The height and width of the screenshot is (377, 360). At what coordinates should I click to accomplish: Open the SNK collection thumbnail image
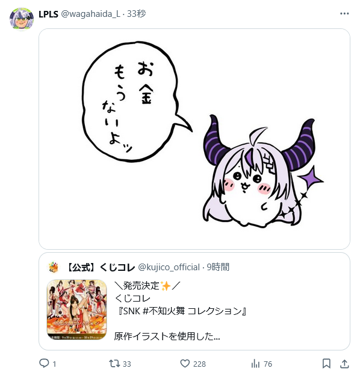[76, 309]
